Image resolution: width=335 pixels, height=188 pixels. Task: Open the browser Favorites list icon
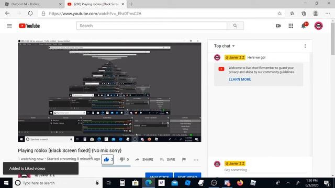[x=292, y=14]
